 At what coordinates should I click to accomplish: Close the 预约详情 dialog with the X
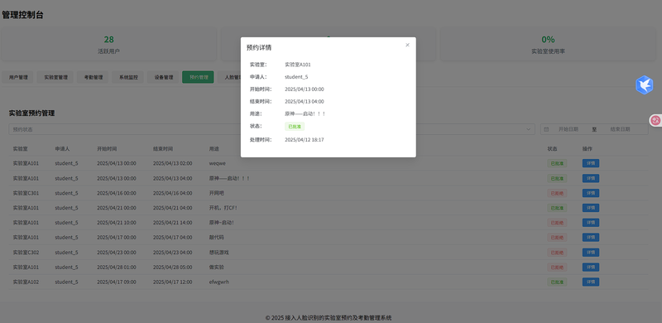pyautogui.click(x=407, y=45)
